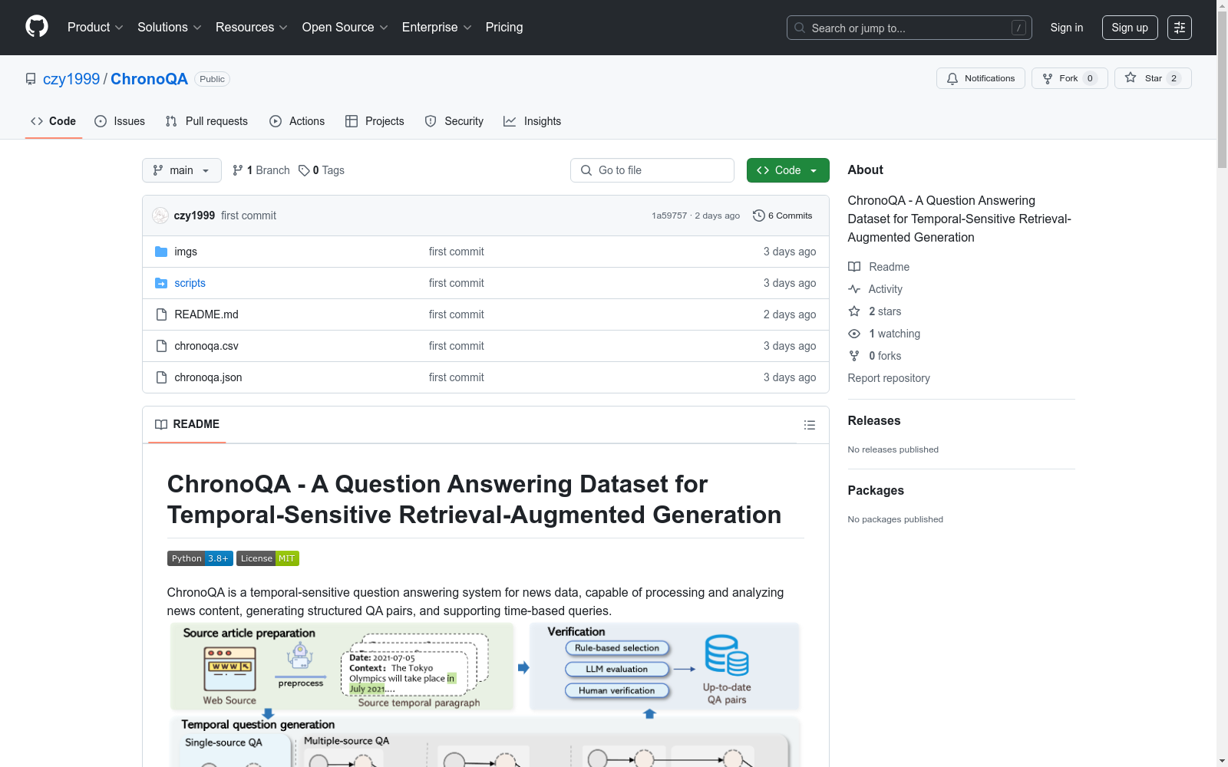This screenshot has width=1228, height=767.
Task: Click the branch icon beside 1 Branch
Action: coord(238,170)
